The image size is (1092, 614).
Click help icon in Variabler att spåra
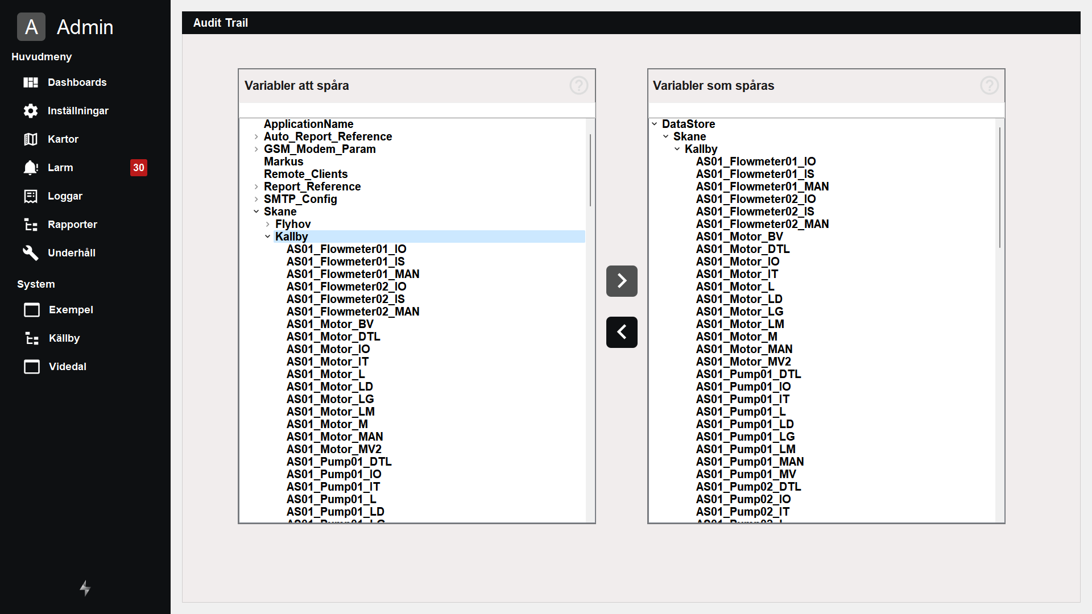[x=578, y=86]
